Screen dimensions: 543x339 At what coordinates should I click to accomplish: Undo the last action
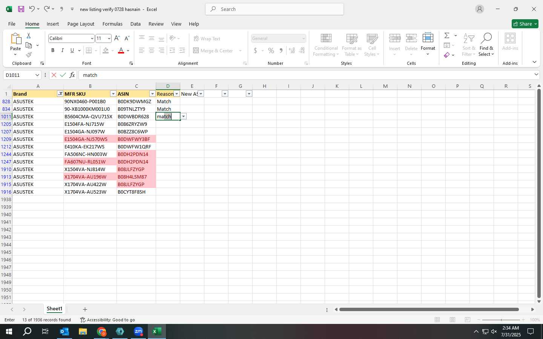click(x=32, y=9)
